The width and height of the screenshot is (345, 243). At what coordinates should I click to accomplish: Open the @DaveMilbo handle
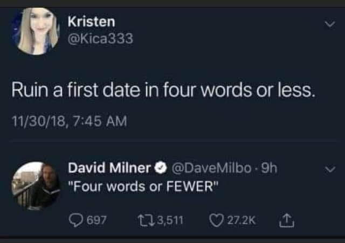click(211, 168)
